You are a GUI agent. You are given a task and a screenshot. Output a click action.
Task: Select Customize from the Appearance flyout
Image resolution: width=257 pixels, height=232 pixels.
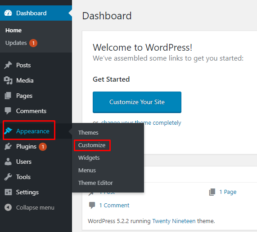pos(92,145)
